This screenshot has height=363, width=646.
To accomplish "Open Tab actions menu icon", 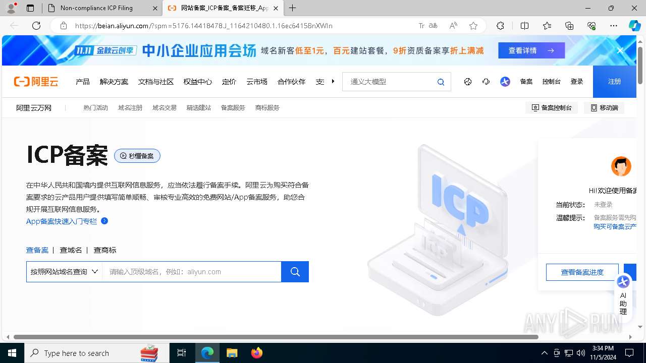I will [x=30, y=8].
